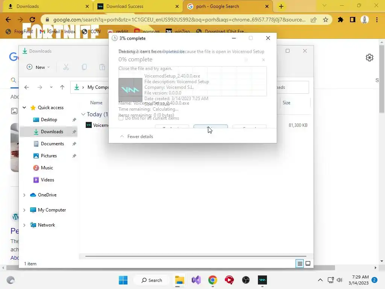Open the COW bookmark
The width and height of the screenshot is (385, 289).
coord(92,32)
